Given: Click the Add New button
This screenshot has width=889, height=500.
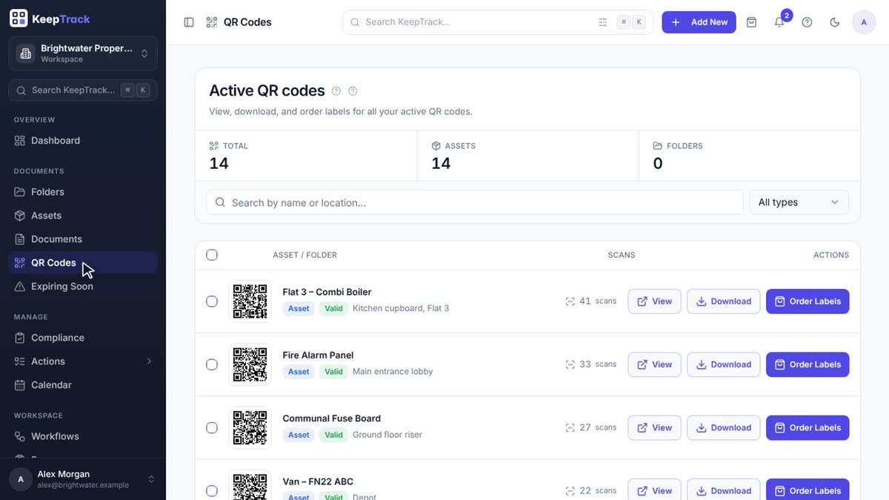Looking at the screenshot, I should (x=699, y=22).
